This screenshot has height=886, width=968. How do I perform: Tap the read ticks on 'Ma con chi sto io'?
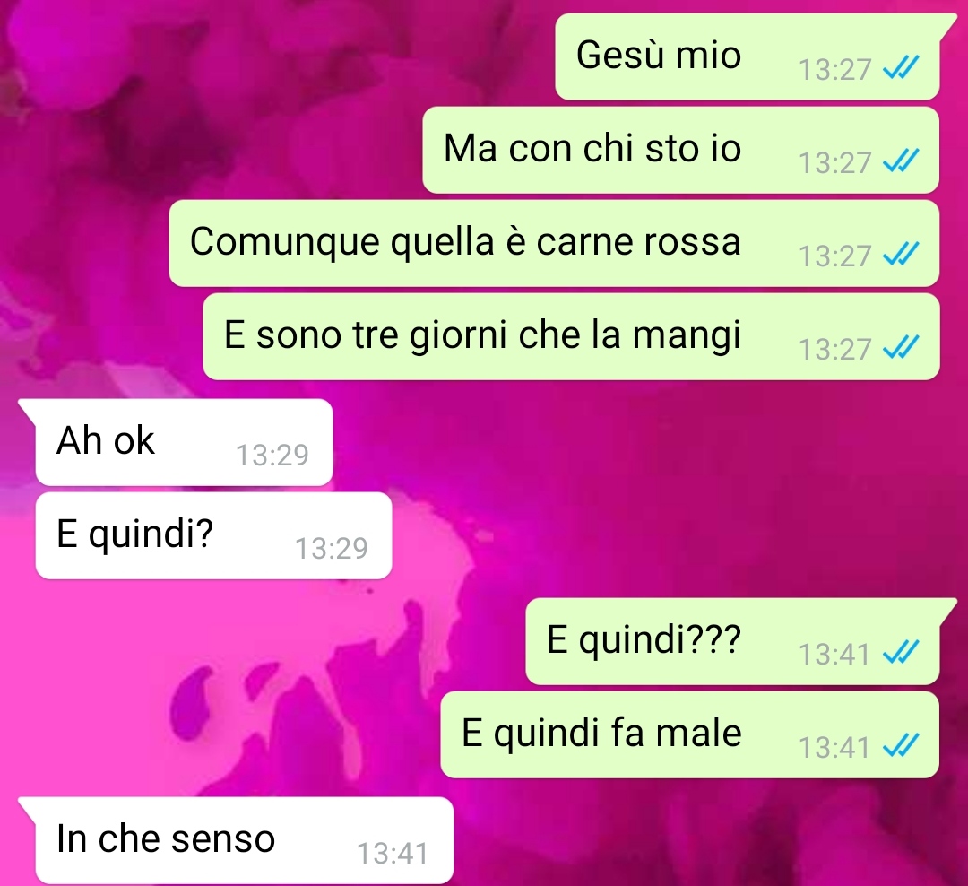[x=901, y=161]
